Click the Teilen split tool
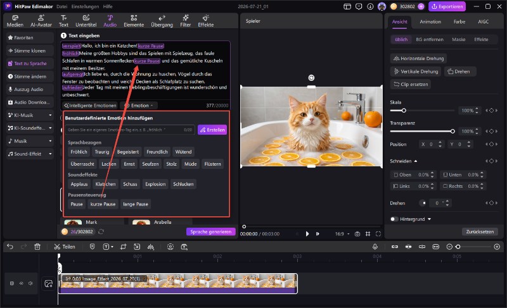This screenshot has width=507, height=308. pyautogui.click(x=65, y=247)
